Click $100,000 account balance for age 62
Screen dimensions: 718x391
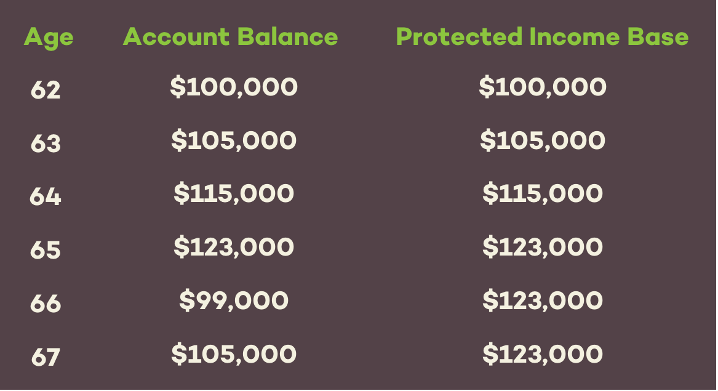point(234,87)
